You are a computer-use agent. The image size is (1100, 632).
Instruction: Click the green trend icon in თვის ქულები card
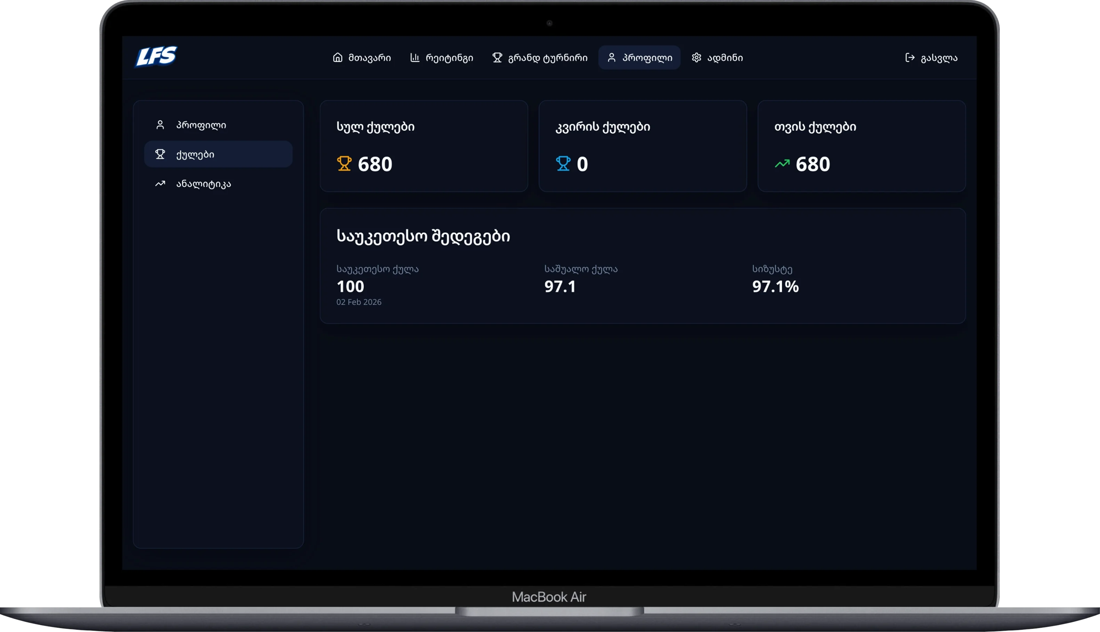coord(782,164)
